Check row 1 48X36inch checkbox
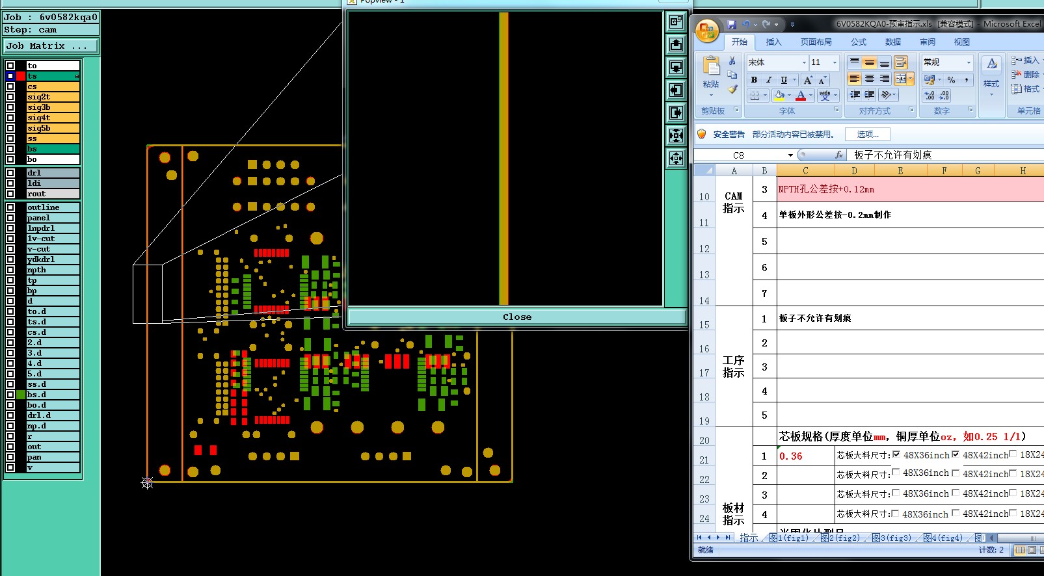 896,454
